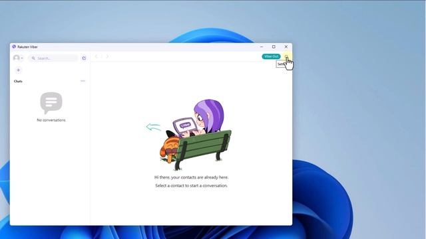Minimize the Rakuten Viber window
Viewport: 426px width, 239px height.
[x=262, y=47]
